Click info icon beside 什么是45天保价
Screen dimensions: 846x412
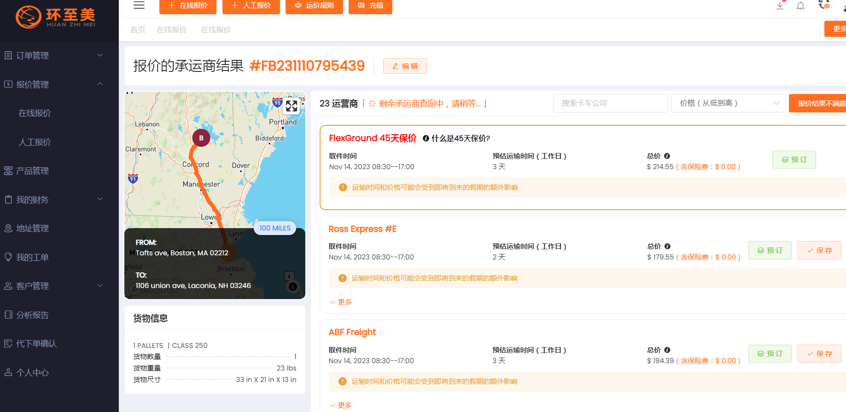426,138
